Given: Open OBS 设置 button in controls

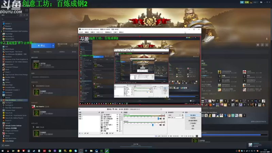Looking at the screenshot, I should pos(193,126).
